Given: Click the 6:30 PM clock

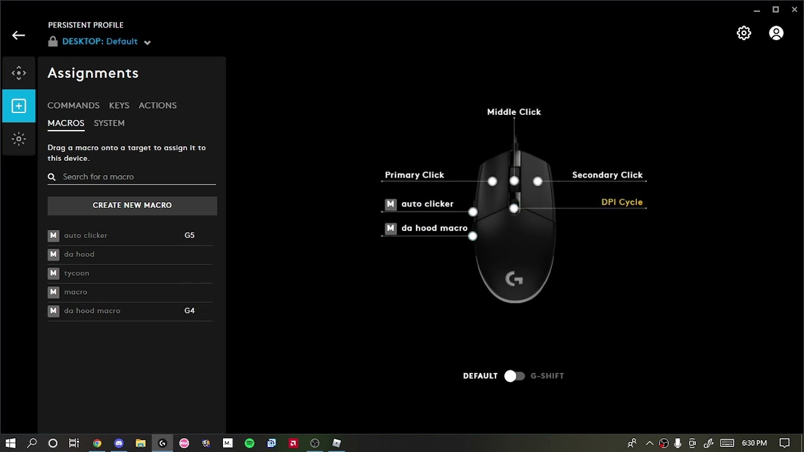Looking at the screenshot, I should pos(754,443).
